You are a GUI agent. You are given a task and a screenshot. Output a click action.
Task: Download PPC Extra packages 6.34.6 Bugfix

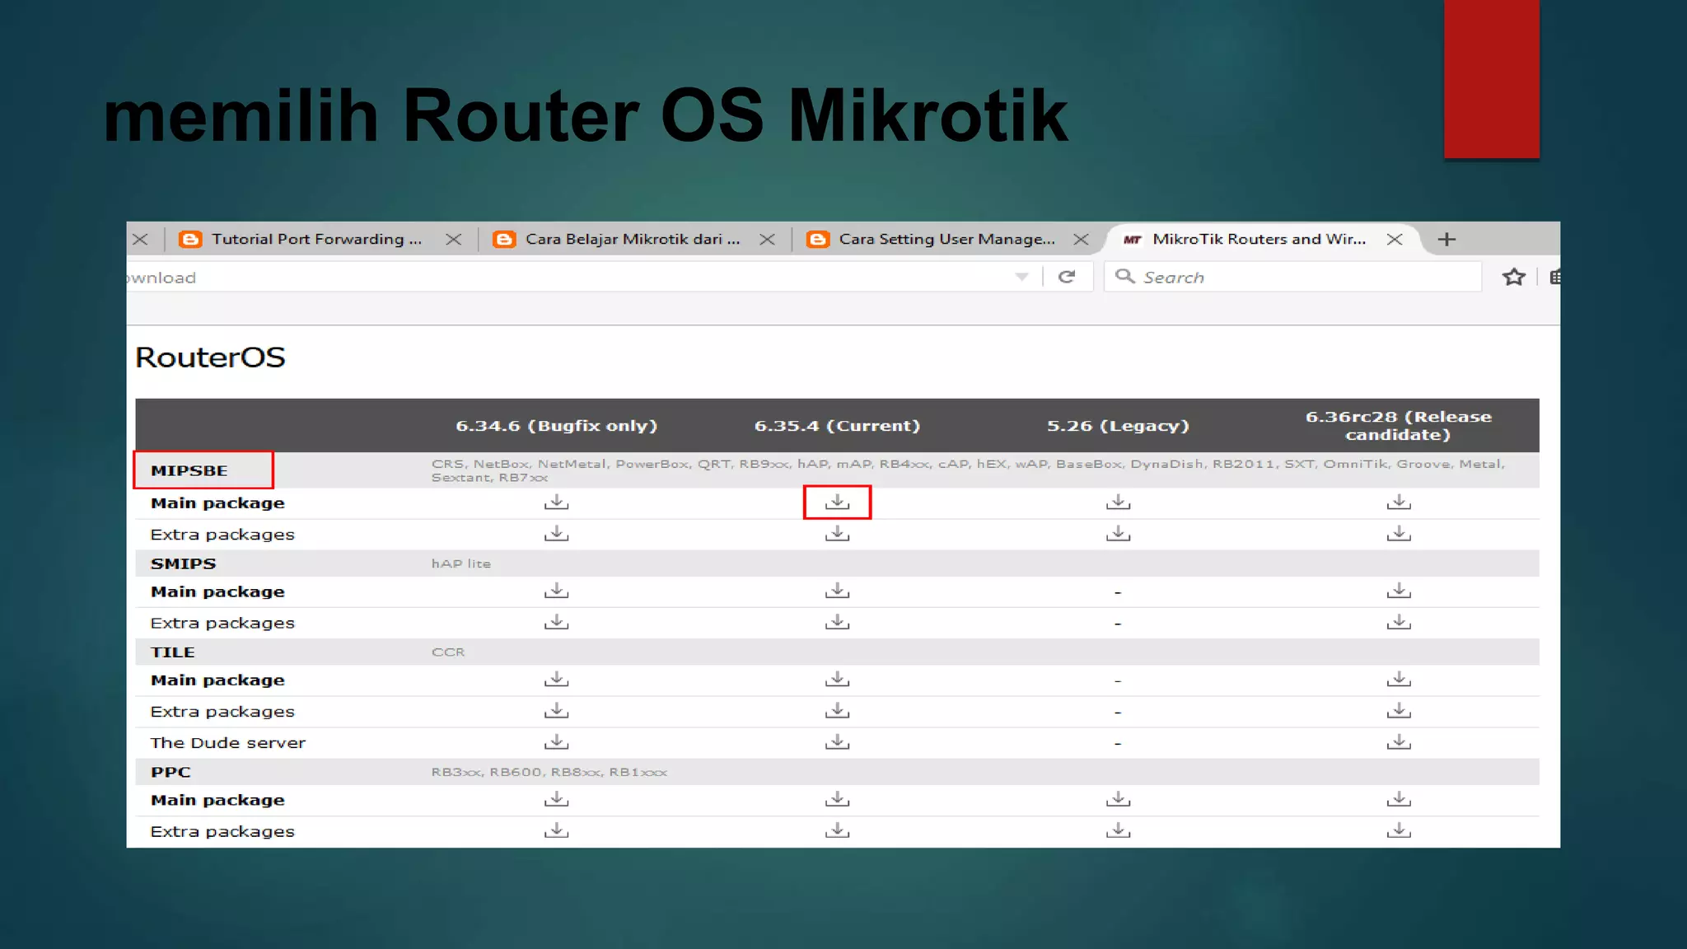tap(556, 830)
